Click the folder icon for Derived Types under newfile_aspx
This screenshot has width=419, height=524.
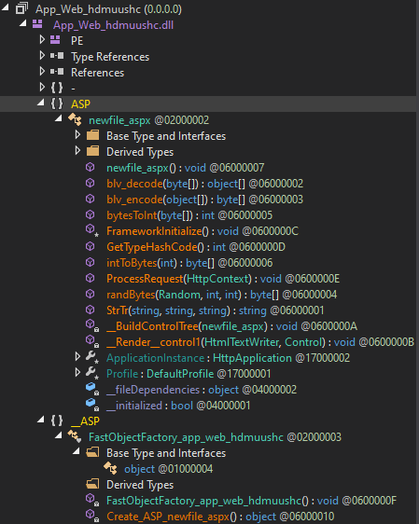click(92, 151)
